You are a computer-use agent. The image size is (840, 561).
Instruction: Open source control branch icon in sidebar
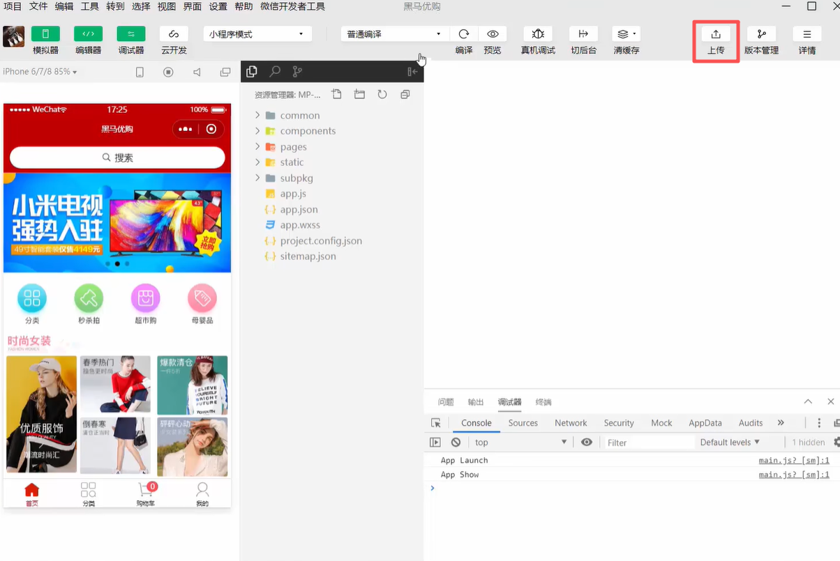297,72
